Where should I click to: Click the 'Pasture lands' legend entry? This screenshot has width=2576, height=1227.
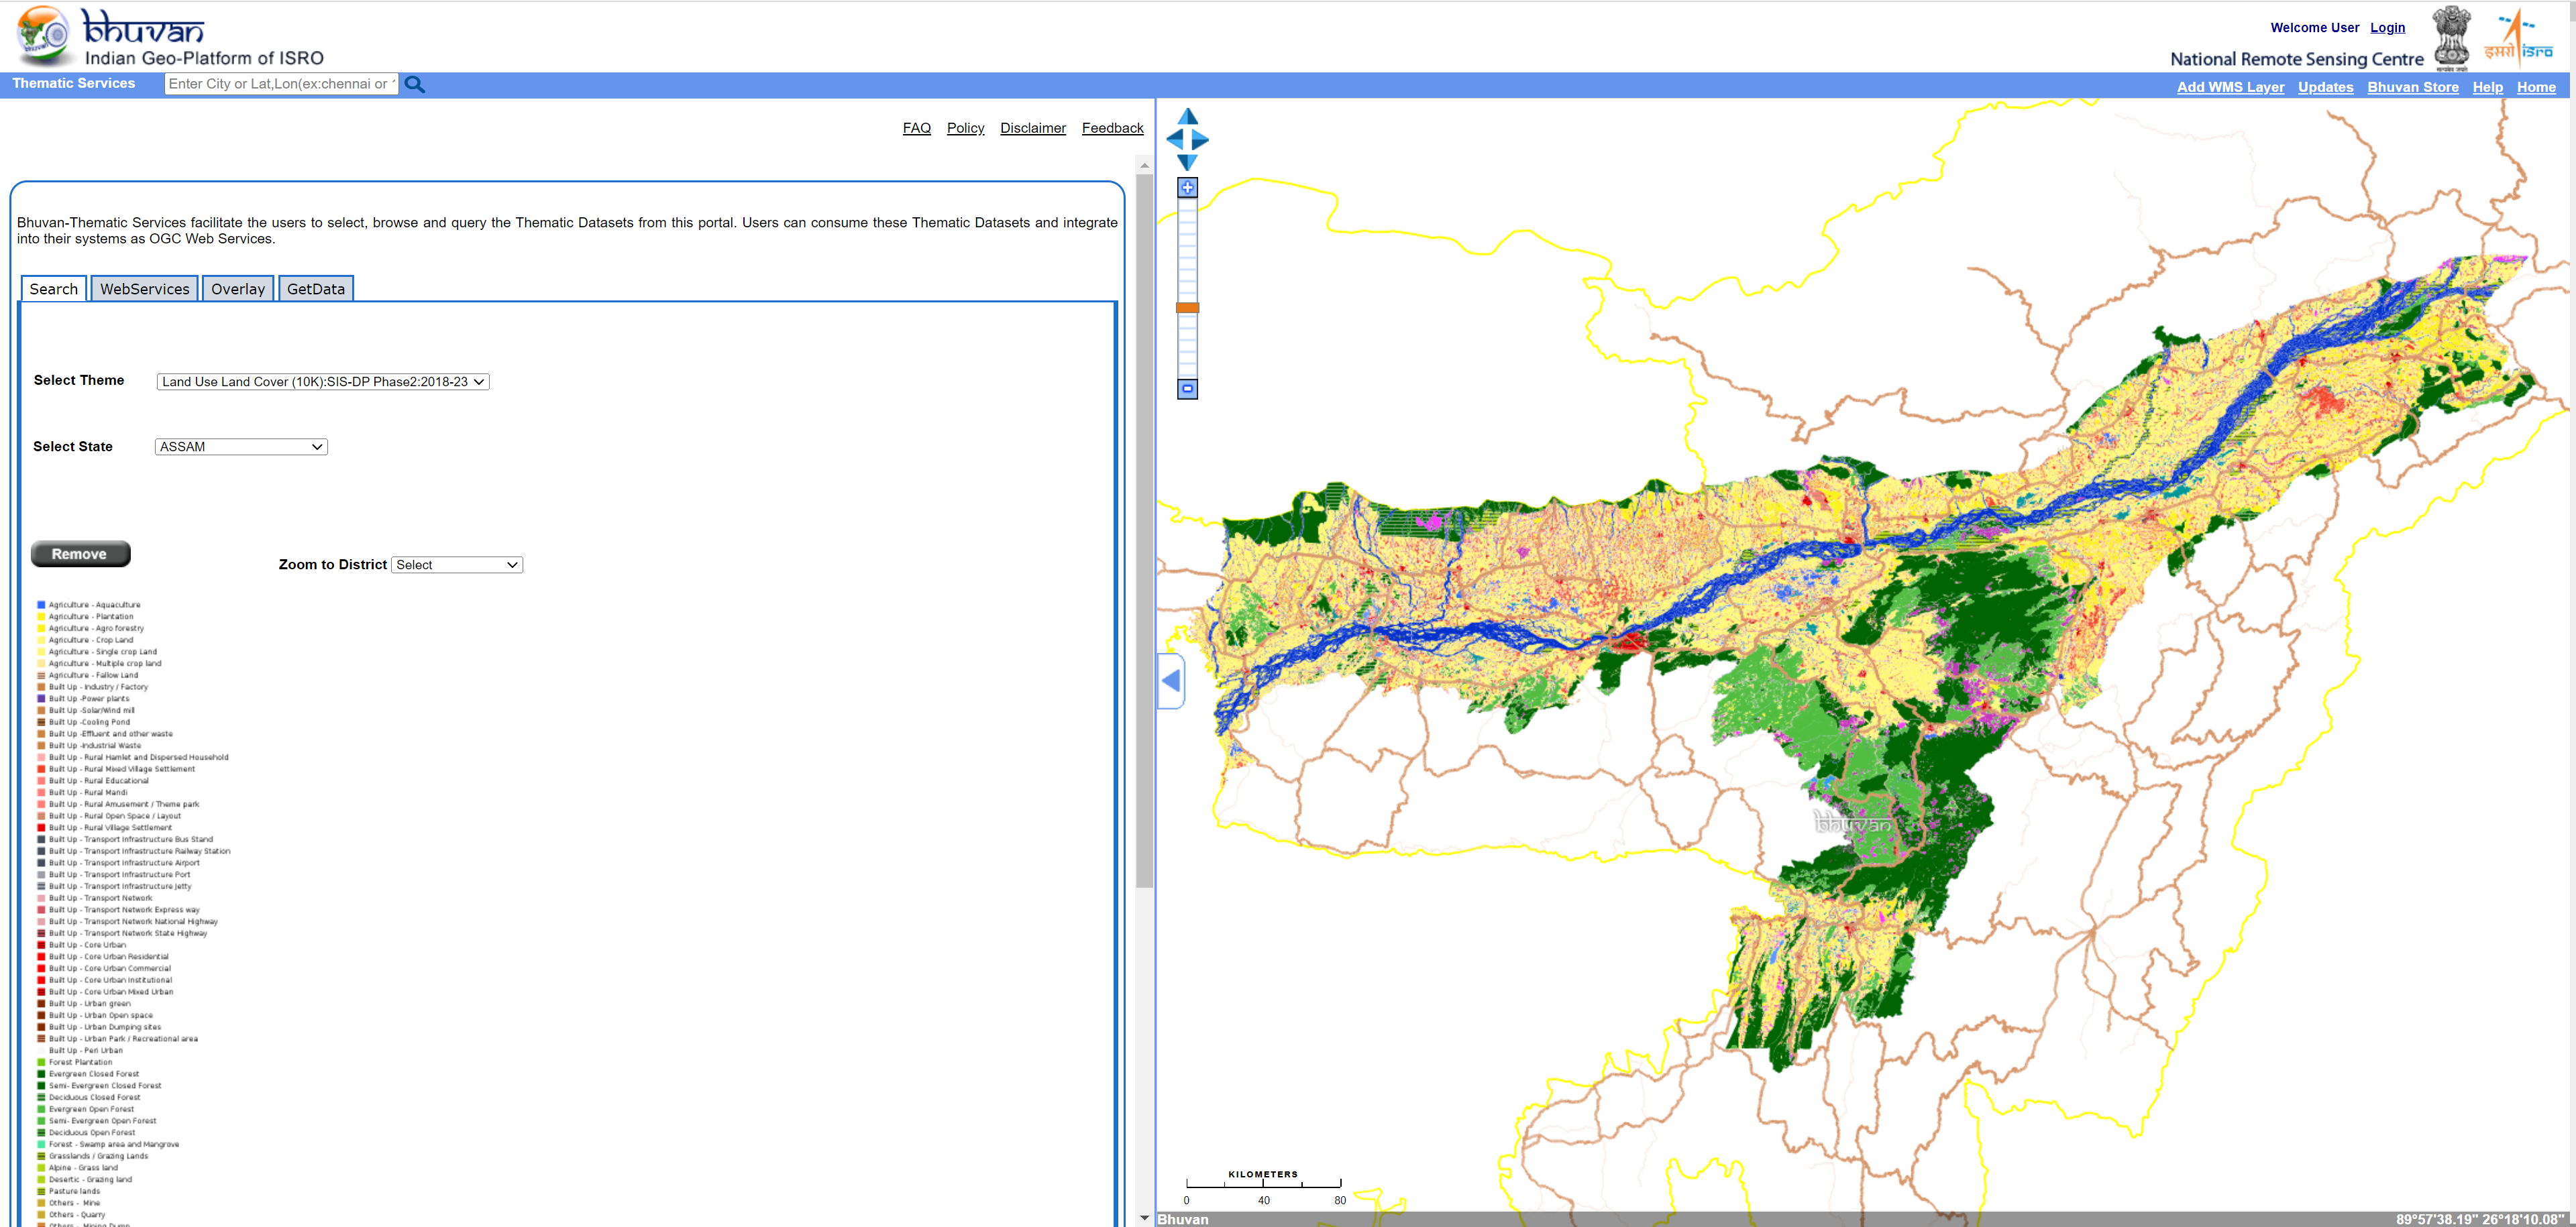[x=74, y=1191]
